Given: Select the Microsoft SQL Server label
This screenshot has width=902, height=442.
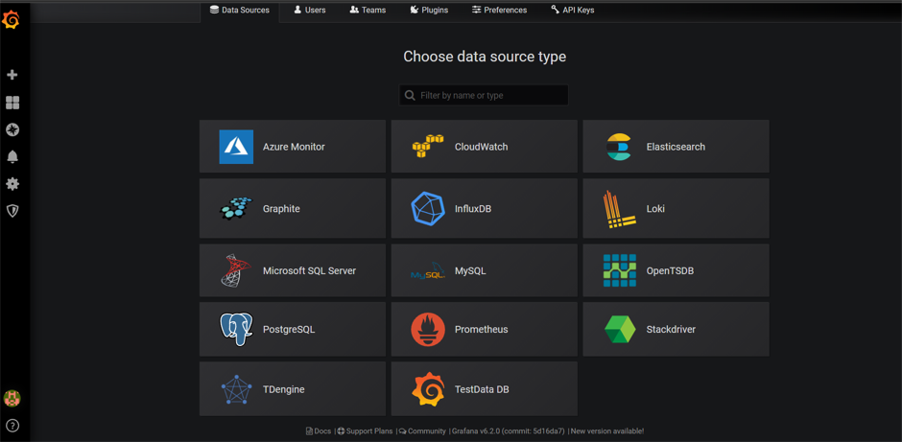Looking at the screenshot, I should [310, 270].
